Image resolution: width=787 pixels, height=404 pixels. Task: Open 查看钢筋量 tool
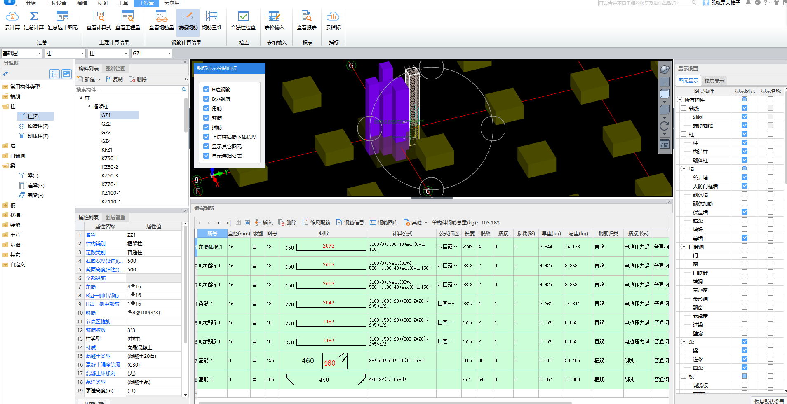click(162, 21)
